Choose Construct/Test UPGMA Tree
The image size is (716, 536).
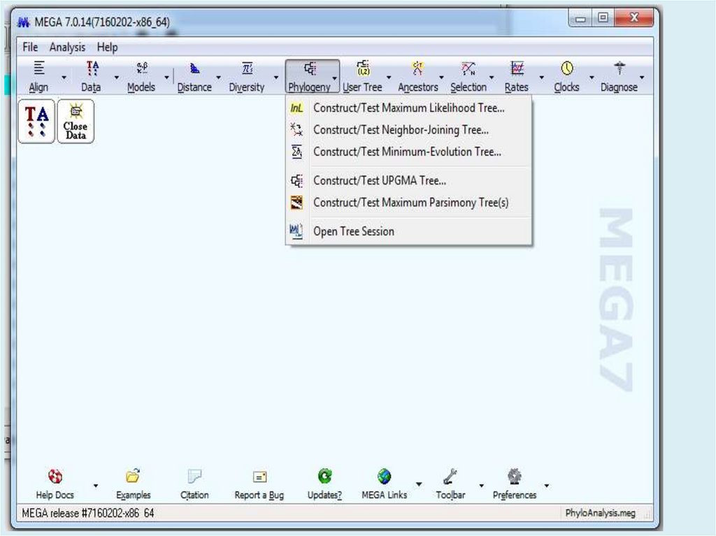[408, 181]
